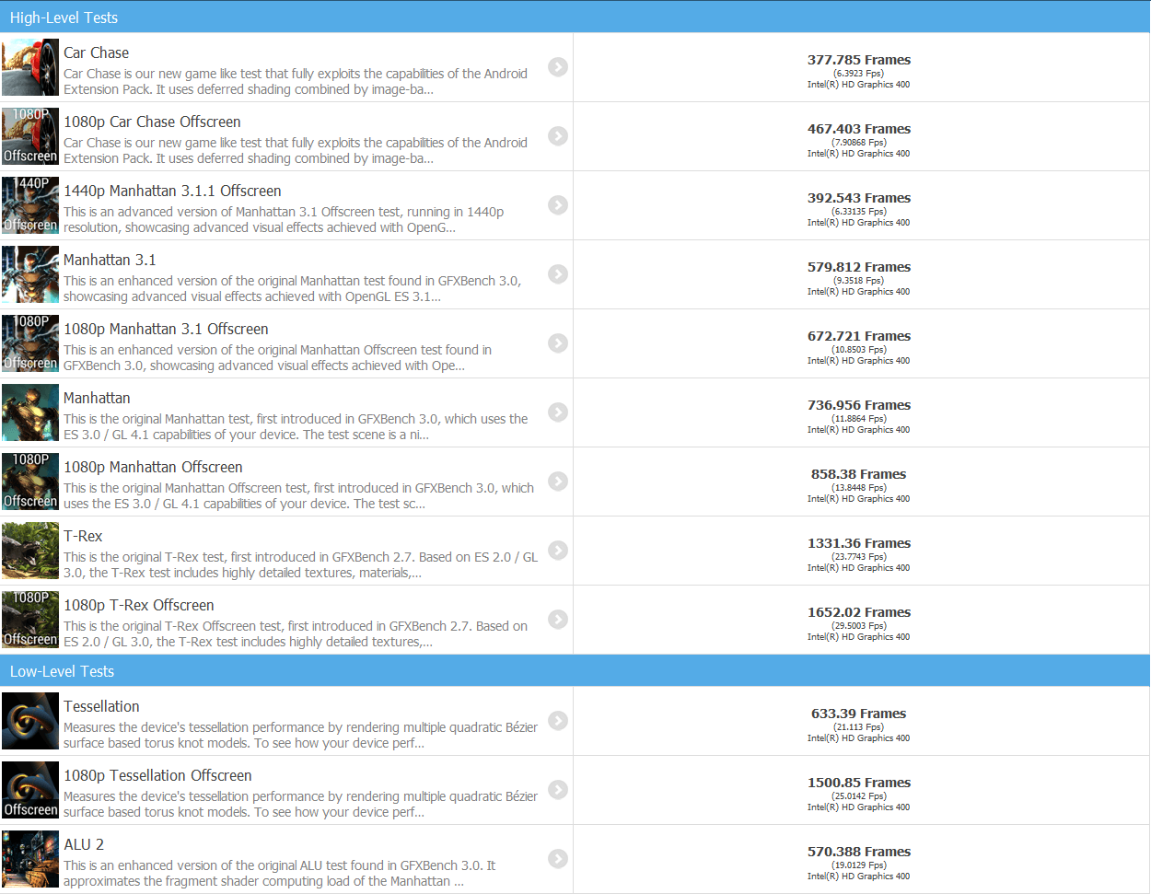1151x894 pixels.
Task: Click the 377.785 Frames result
Action: click(859, 60)
